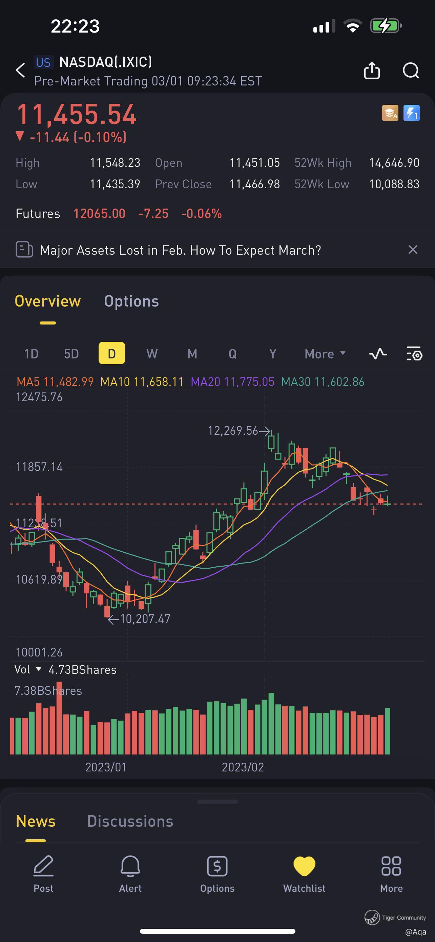435x942 pixels.
Task: Switch to the Overview tab
Action: (x=48, y=301)
